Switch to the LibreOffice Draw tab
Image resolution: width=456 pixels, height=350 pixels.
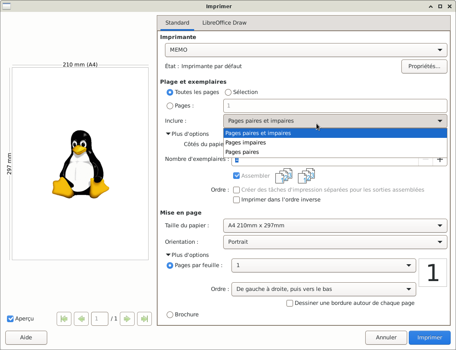click(x=224, y=23)
